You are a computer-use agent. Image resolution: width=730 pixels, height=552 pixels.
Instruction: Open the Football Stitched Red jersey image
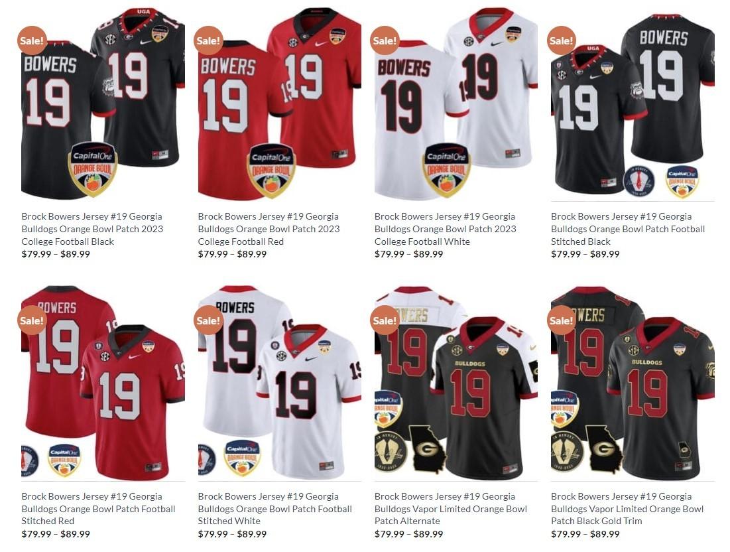(103, 383)
